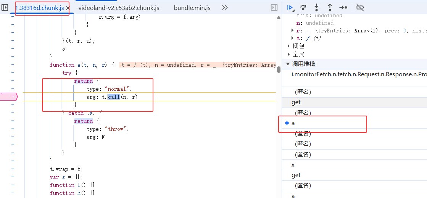This screenshot has width=427, height=198.
Task: Click the t.wrap = f; code line
Action: [66, 169]
